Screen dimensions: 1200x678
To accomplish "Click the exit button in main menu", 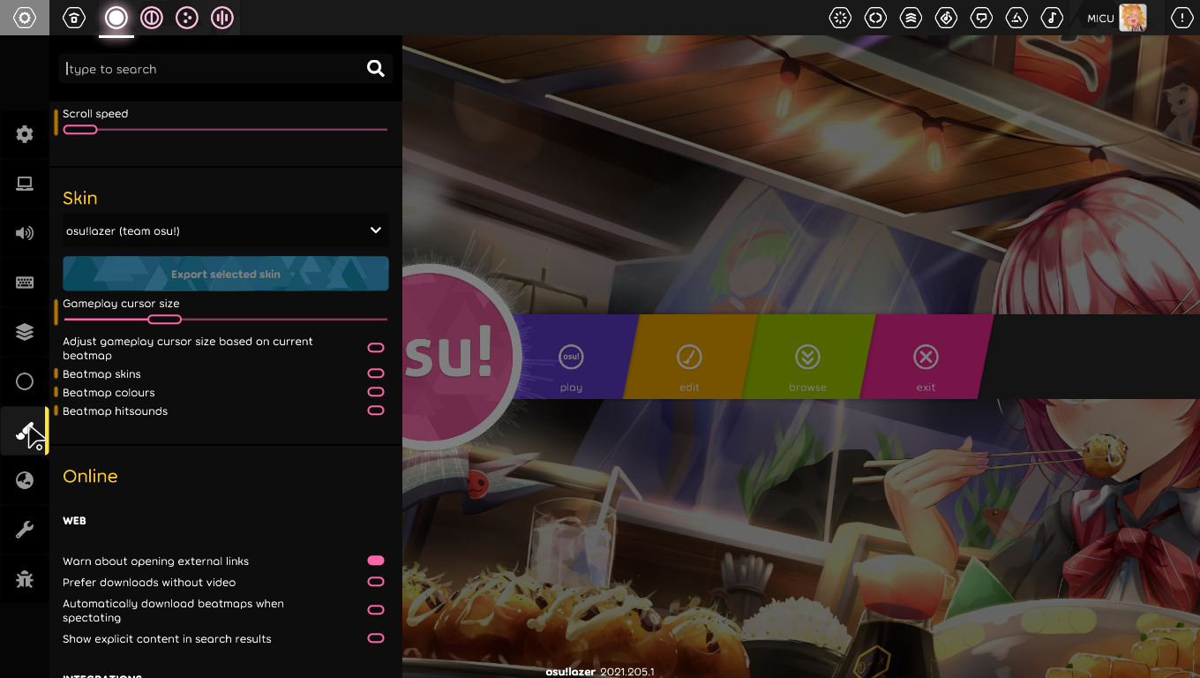I will 926,357.
